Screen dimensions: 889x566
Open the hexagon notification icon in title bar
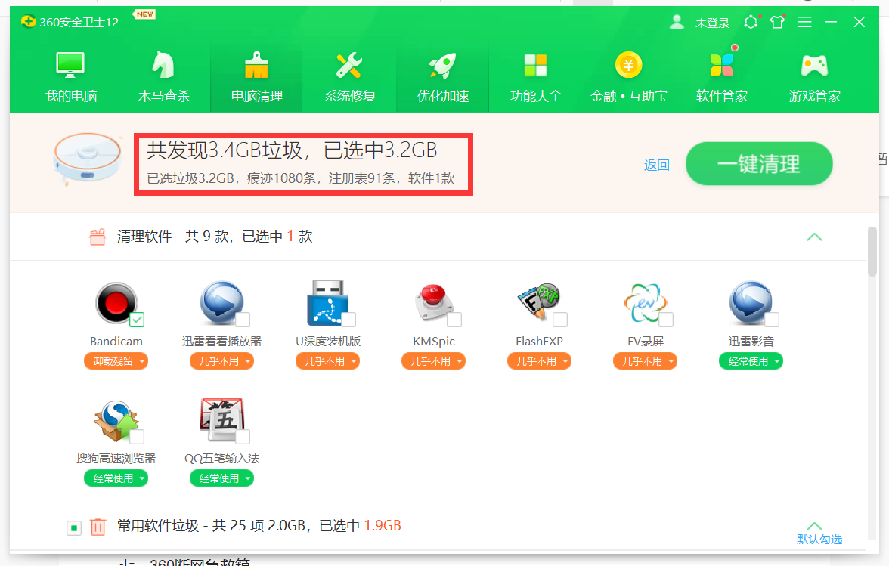[x=751, y=22]
